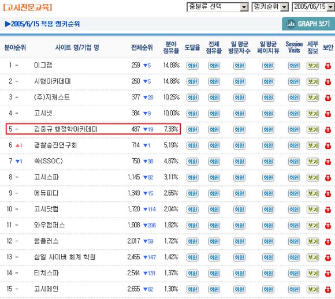Viewport: 335px width, 299px height.
Task: Select the site name (주)지캐스트
Action: [x=52, y=97]
